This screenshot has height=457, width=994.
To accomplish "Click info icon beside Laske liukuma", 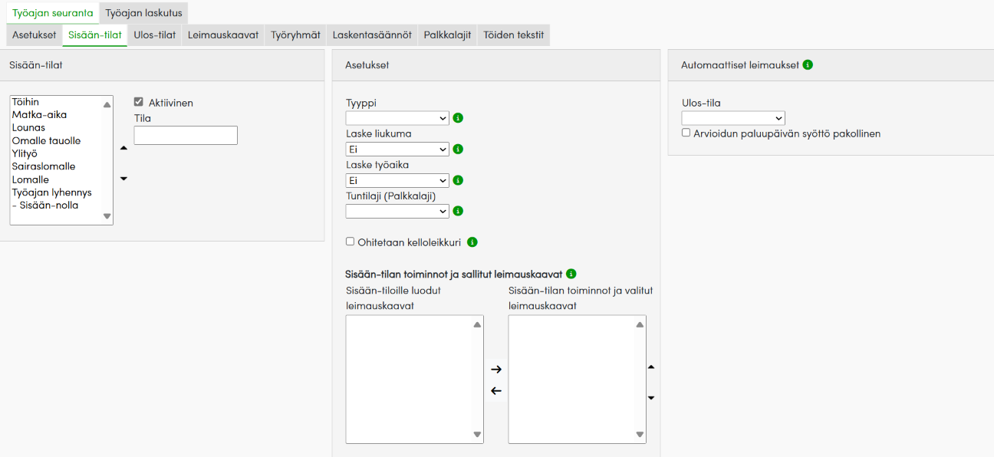I will point(458,150).
